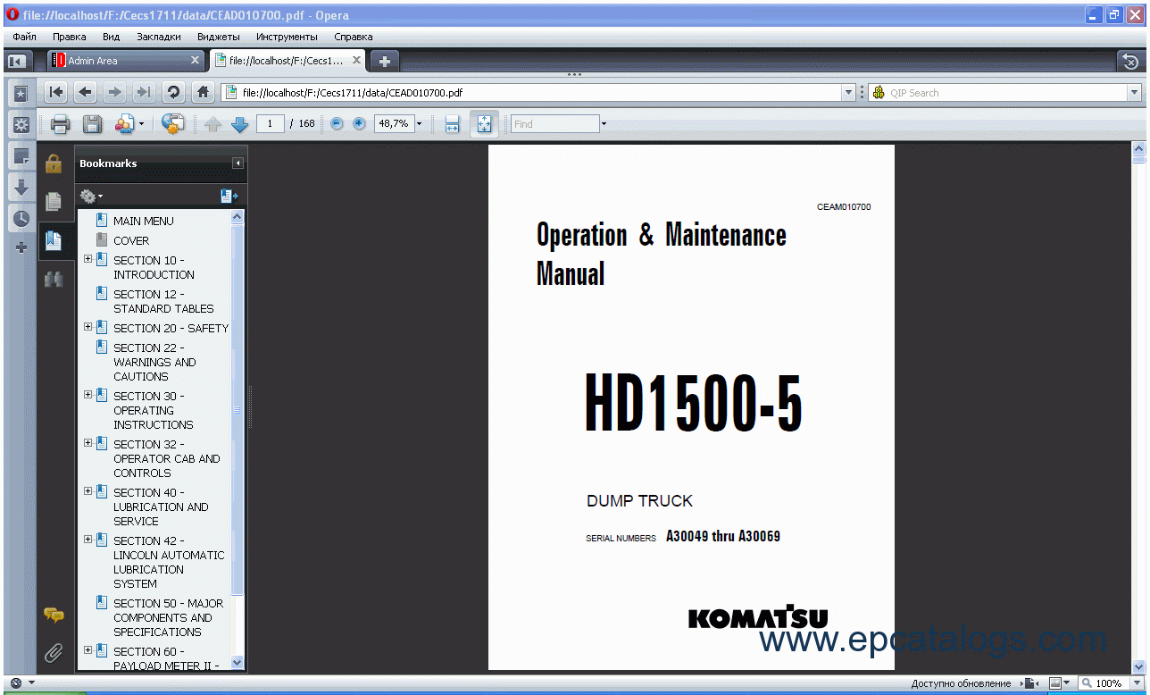Viewport: 1150px width, 695px height.
Task: Open the padlock security panel icon
Action: pos(54,163)
